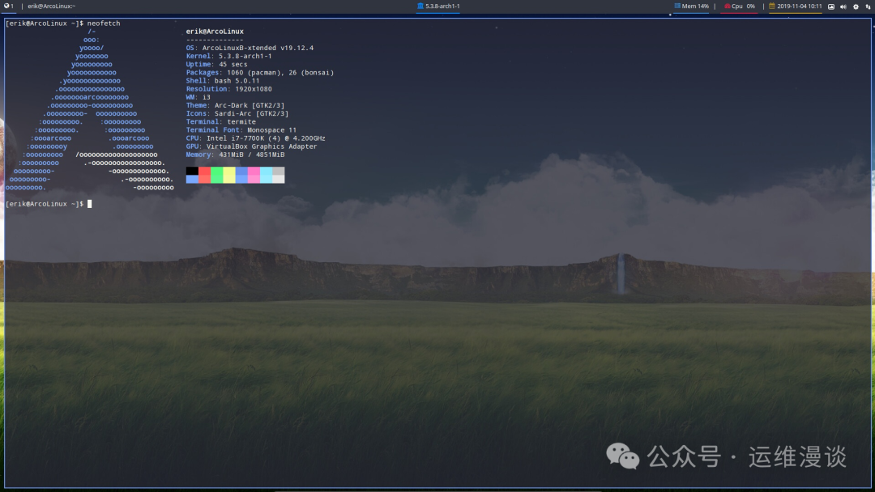The height and width of the screenshot is (492, 875).
Task: Click the 2019-11-04 10:11 date display
Action: click(799, 6)
